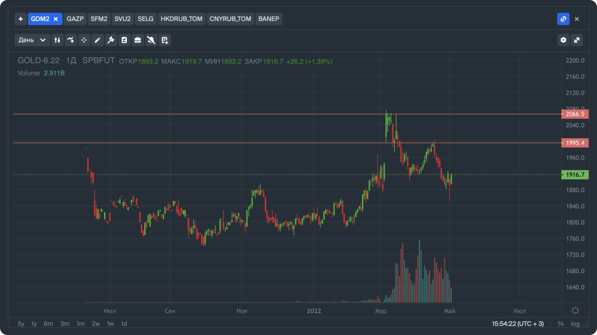
Task: Add a new instrument tab with plus button
Action: [21, 19]
